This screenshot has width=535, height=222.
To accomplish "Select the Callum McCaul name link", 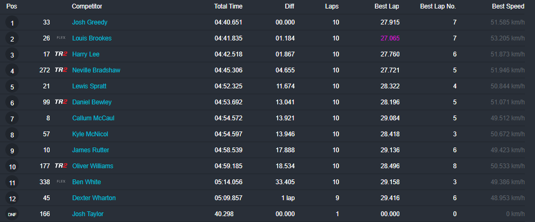I will 93,118.
